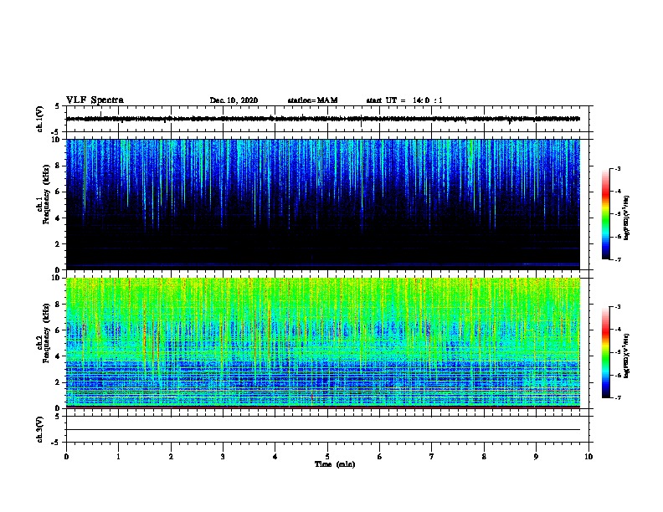Image resolution: width=663 pixels, height=512 pixels.
Task: Click time axis tick label "10" at the right end
Action: (x=588, y=457)
